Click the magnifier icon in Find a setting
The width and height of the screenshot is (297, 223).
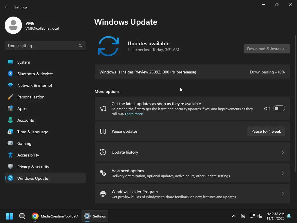(x=80, y=46)
